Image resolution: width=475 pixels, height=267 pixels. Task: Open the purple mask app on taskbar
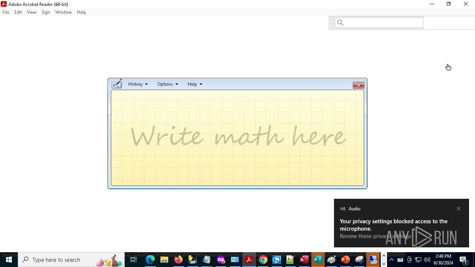[221, 260]
